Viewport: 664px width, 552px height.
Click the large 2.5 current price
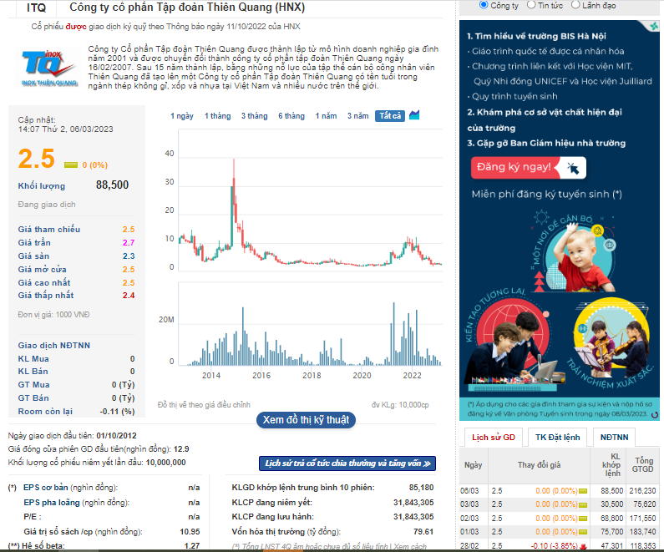click(37, 160)
